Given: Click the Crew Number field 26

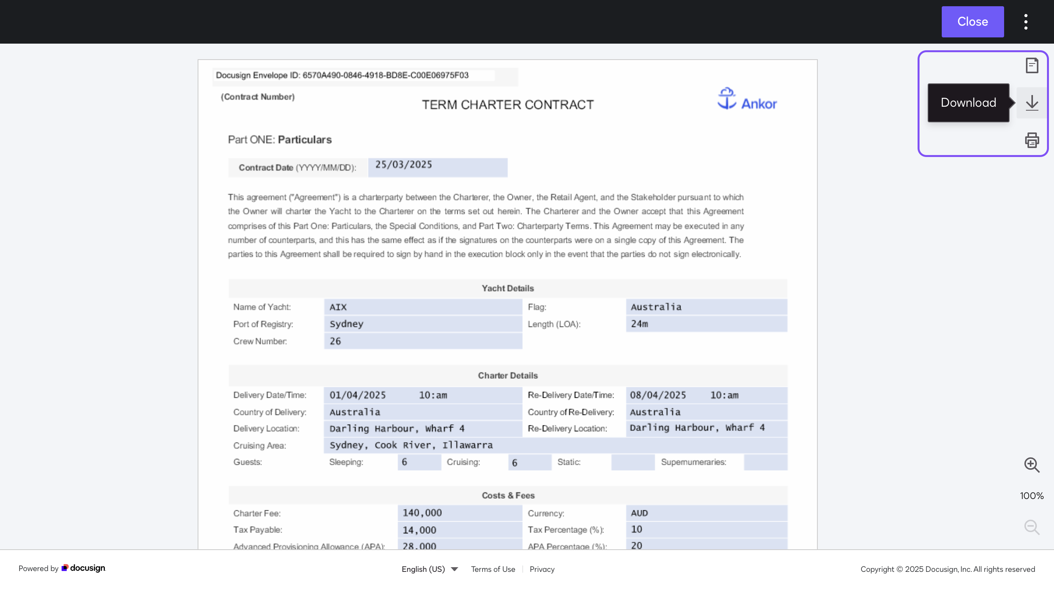Looking at the screenshot, I should (x=423, y=341).
